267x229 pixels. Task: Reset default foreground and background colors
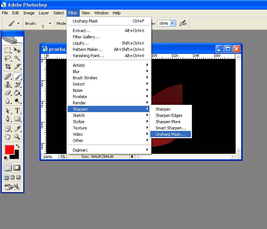(6, 158)
